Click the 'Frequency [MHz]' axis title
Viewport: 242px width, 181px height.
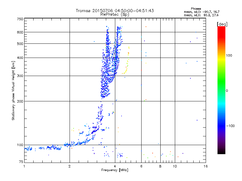pos(115,170)
